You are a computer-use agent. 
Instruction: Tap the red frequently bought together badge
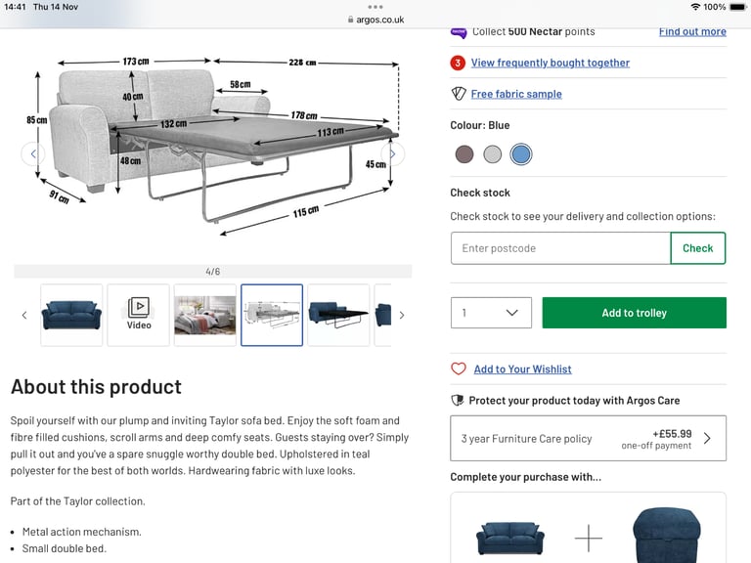coord(458,63)
